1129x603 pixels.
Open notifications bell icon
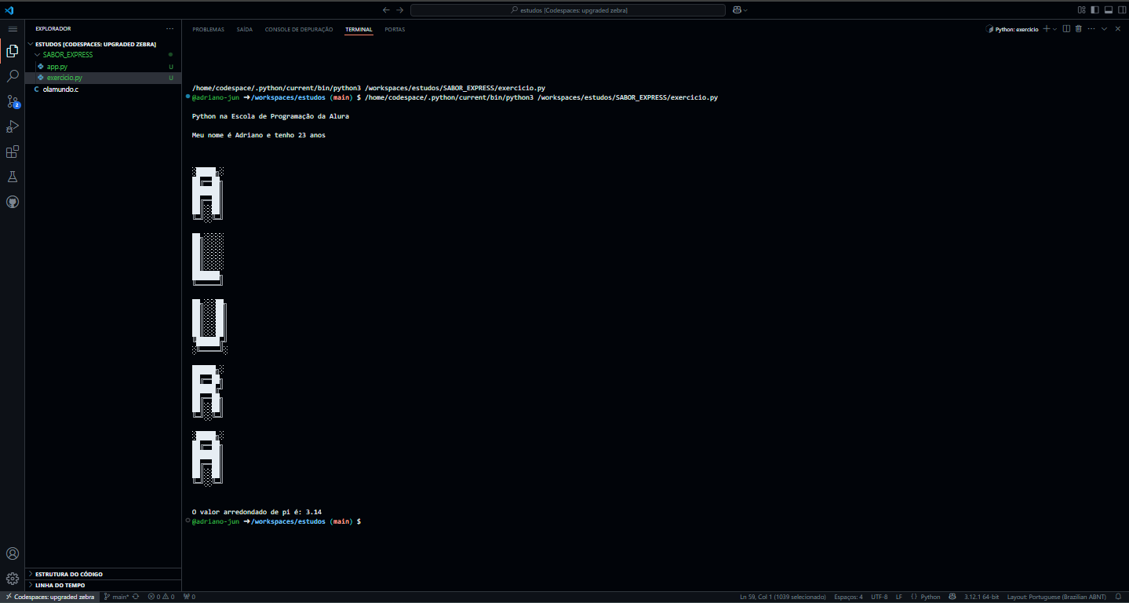(1118, 597)
